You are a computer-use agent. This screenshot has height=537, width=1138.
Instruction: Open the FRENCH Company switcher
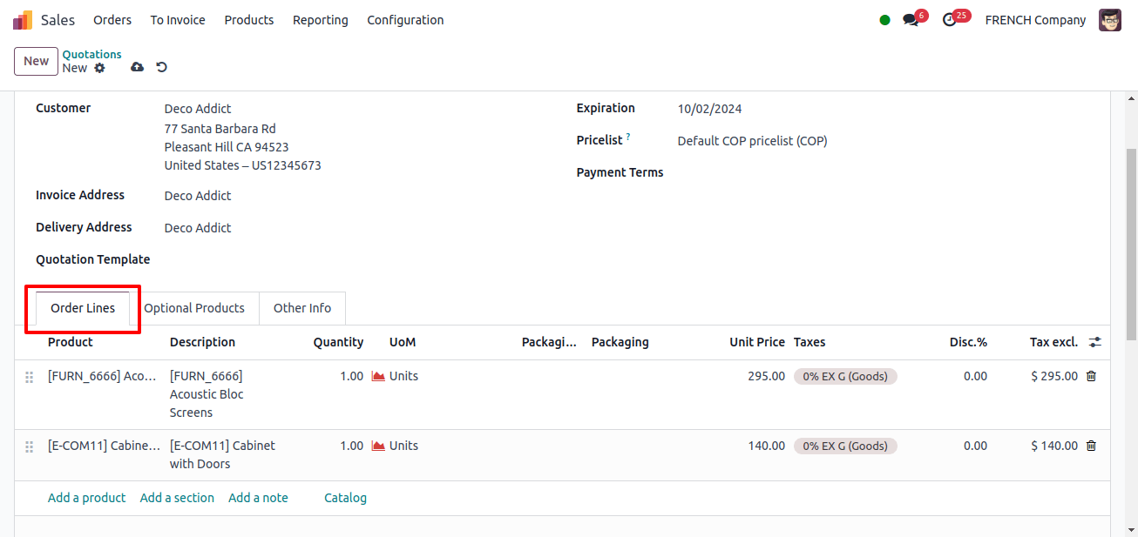[x=1035, y=20]
